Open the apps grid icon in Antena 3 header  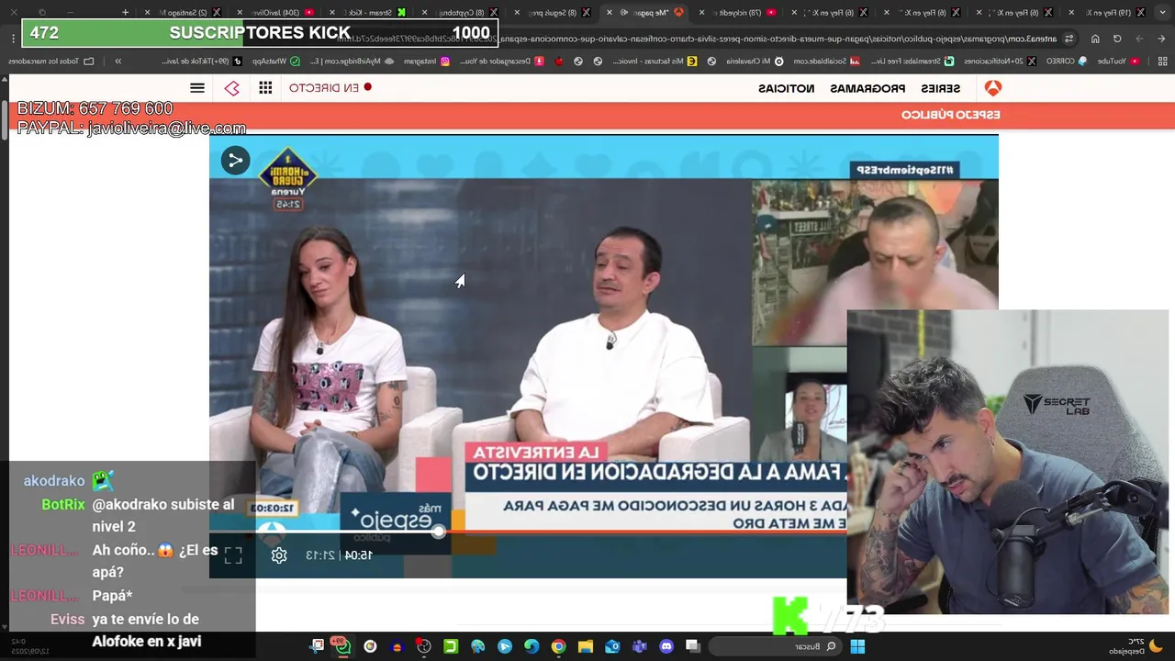pos(265,88)
